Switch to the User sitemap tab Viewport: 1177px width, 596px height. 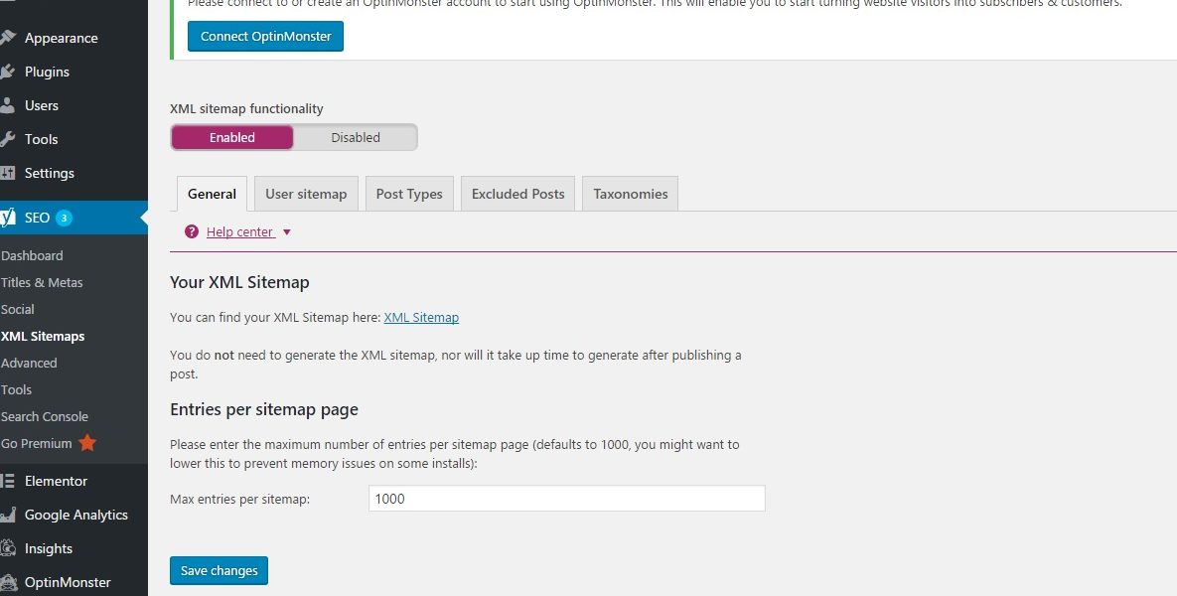[x=306, y=194]
